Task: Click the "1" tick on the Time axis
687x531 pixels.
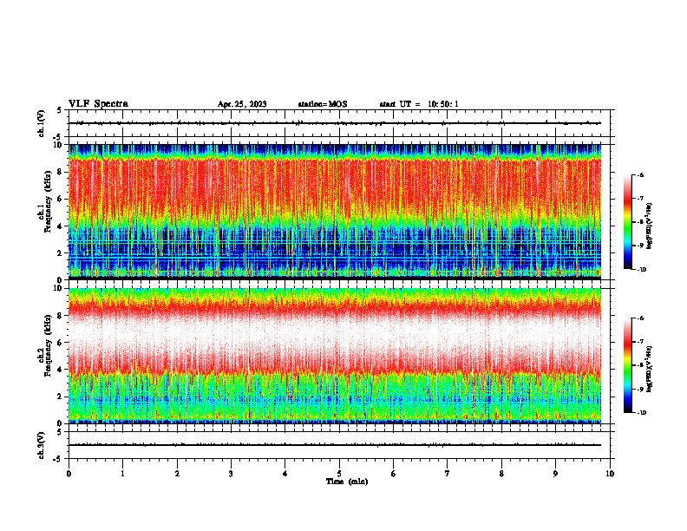Action: (x=122, y=474)
